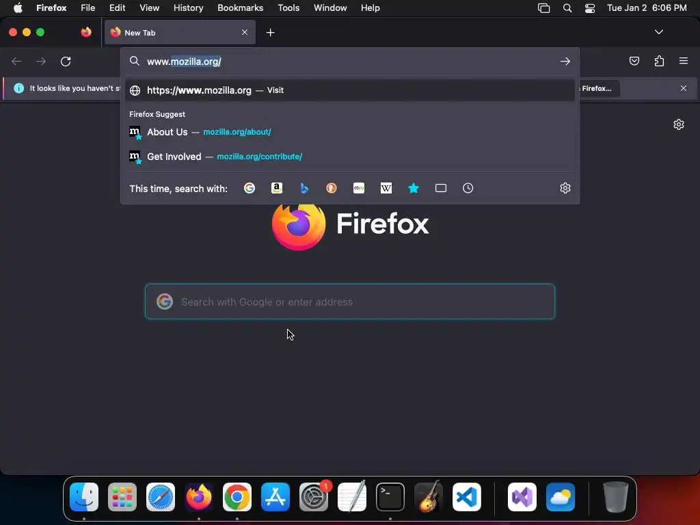Open the Apple menu
The width and height of the screenshot is (700, 525).
pyautogui.click(x=18, y=8)
